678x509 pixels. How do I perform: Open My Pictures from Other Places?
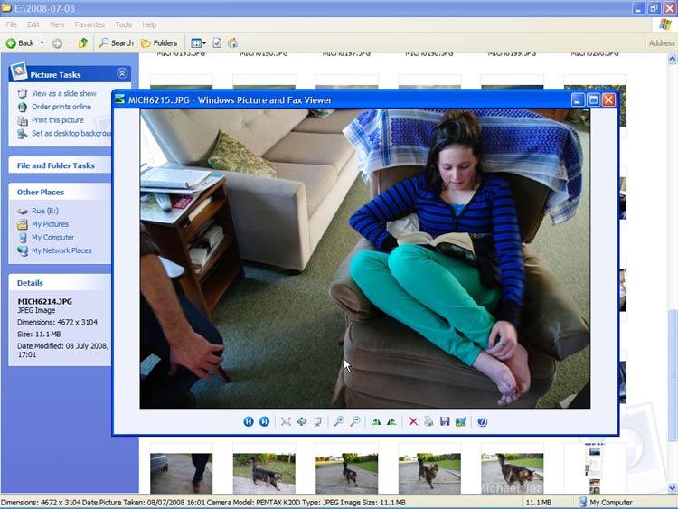[50, 224]
